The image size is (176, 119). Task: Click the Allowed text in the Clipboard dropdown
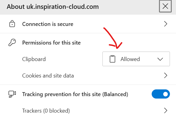click(x=130, y=59)
